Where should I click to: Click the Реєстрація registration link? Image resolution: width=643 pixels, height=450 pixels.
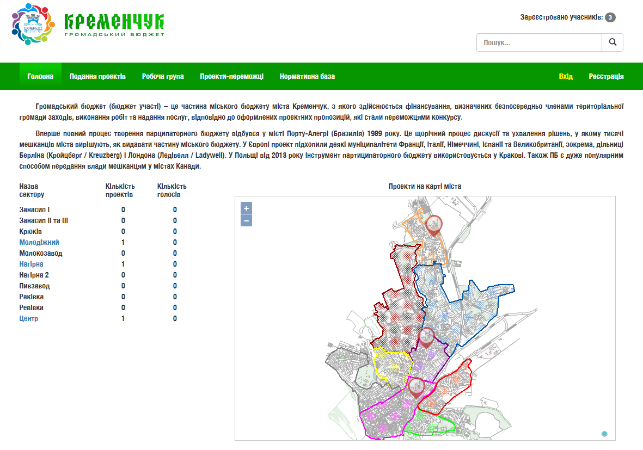606,77
